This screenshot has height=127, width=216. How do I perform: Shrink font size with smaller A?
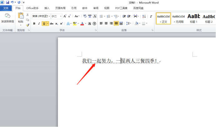69,16
